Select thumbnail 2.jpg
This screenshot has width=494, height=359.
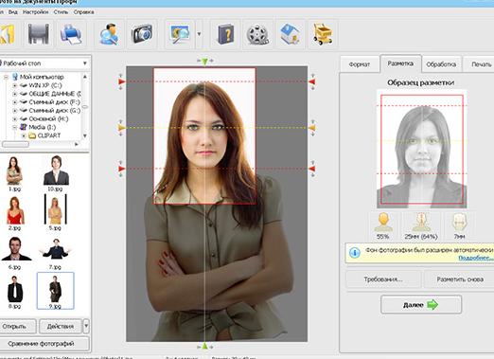pos(15,213)
